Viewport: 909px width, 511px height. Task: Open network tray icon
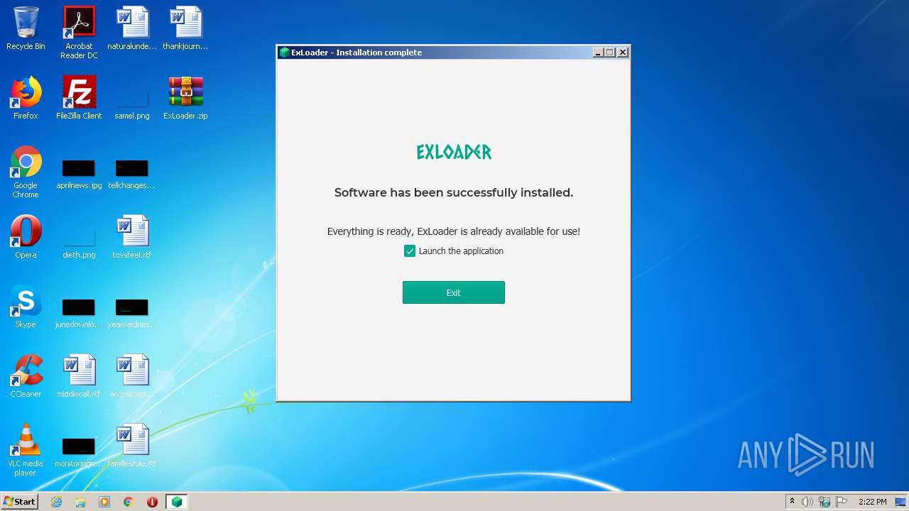tap(824, 502)
